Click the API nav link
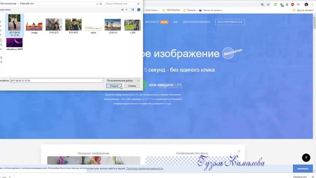Screen dimensions: 316x178 [x=176, y=22]
